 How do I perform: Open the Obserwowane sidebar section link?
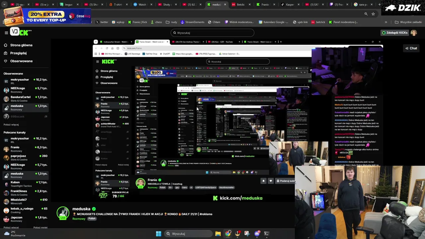(x=21, y=61)
